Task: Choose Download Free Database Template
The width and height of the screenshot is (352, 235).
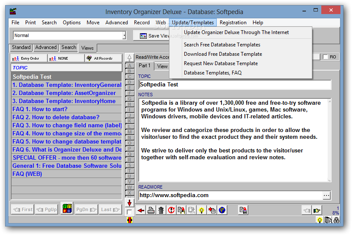Action: pyautogui.click(x=223, y=54)
